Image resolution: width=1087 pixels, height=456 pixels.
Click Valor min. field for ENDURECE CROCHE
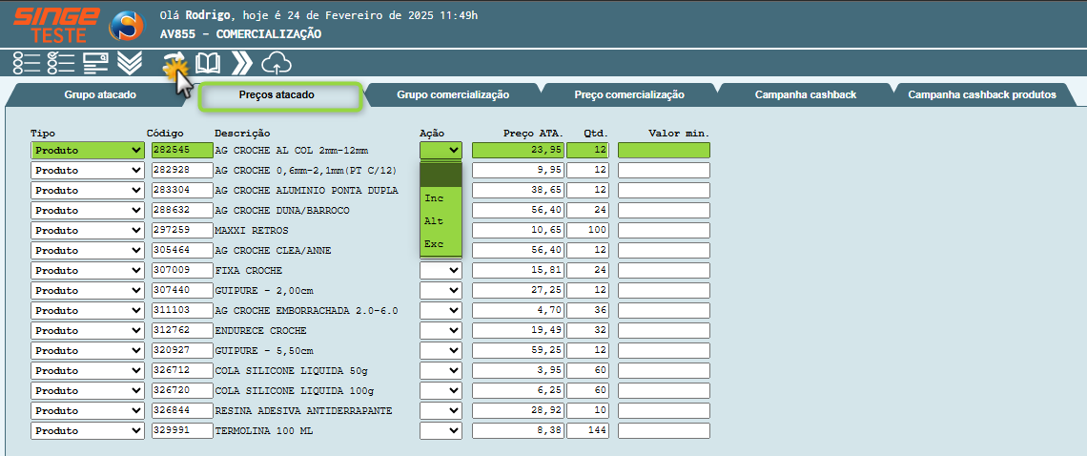click(664, 330)
